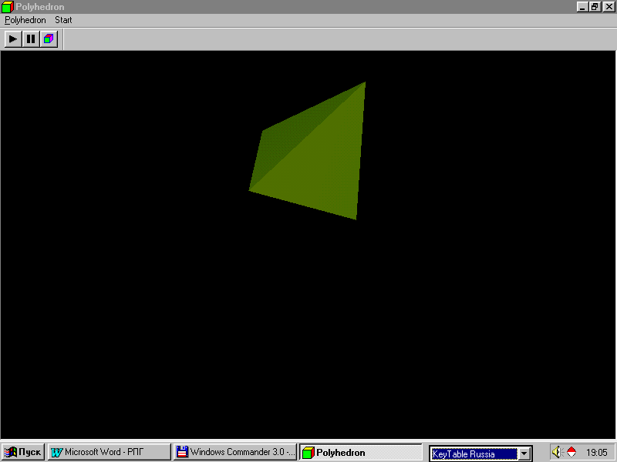The image size is (617, 462).
Task: Switch to Windows Commander 3.0 in taskbar
Action: [235, 452]
